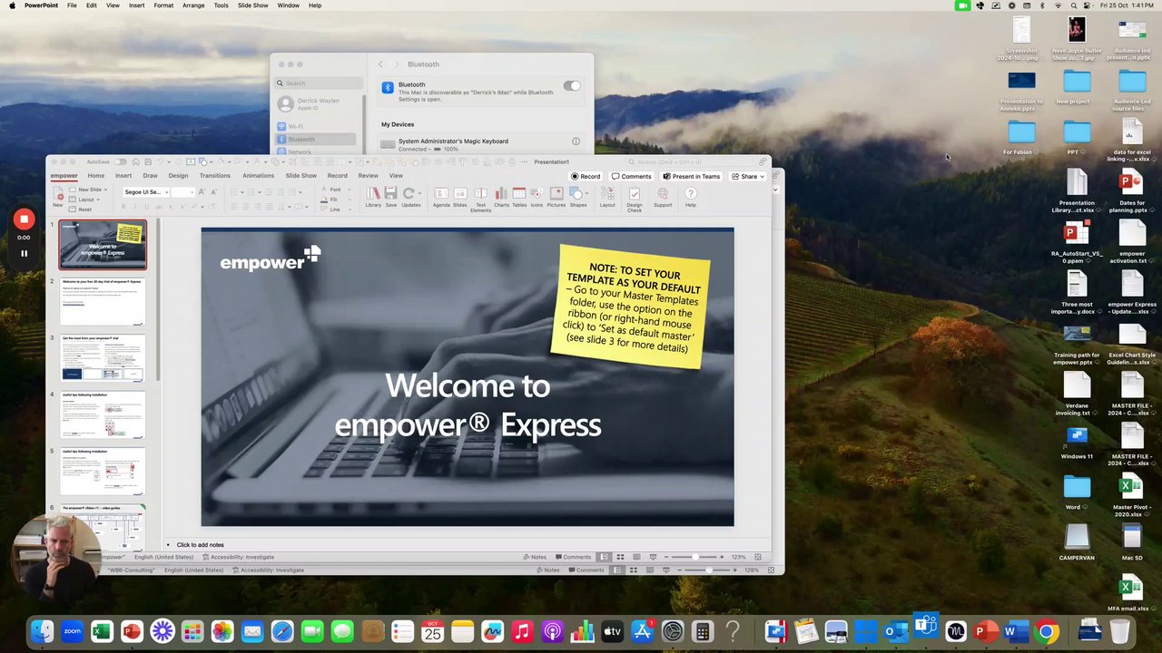This screenshot has width=1162, height=653.
Task: Click the zoom in plus beside 123% slider
Action: (x=723, y=557)
